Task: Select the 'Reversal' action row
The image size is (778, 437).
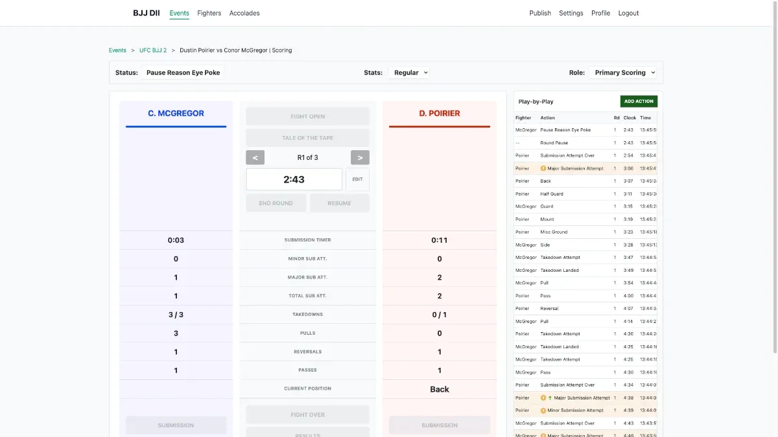Action: [x=585, y=309]
